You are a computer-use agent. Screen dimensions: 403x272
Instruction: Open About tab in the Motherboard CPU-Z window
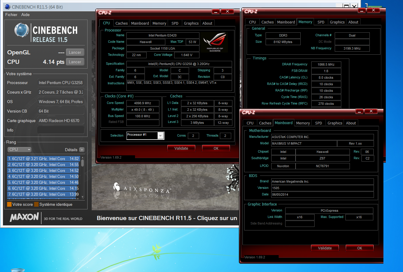pos(351,123)
